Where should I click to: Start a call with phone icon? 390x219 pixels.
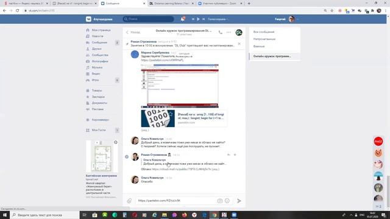point(221,32)
